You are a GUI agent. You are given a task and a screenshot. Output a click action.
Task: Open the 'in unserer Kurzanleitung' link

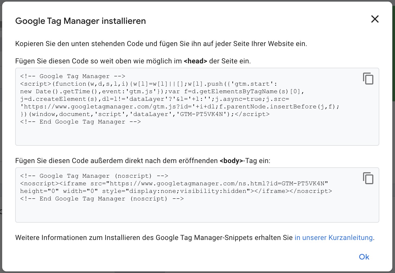click(334, 238)
